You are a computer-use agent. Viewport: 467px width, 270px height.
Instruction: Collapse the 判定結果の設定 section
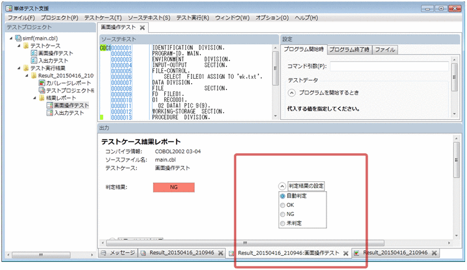click(x=282, y=186)
